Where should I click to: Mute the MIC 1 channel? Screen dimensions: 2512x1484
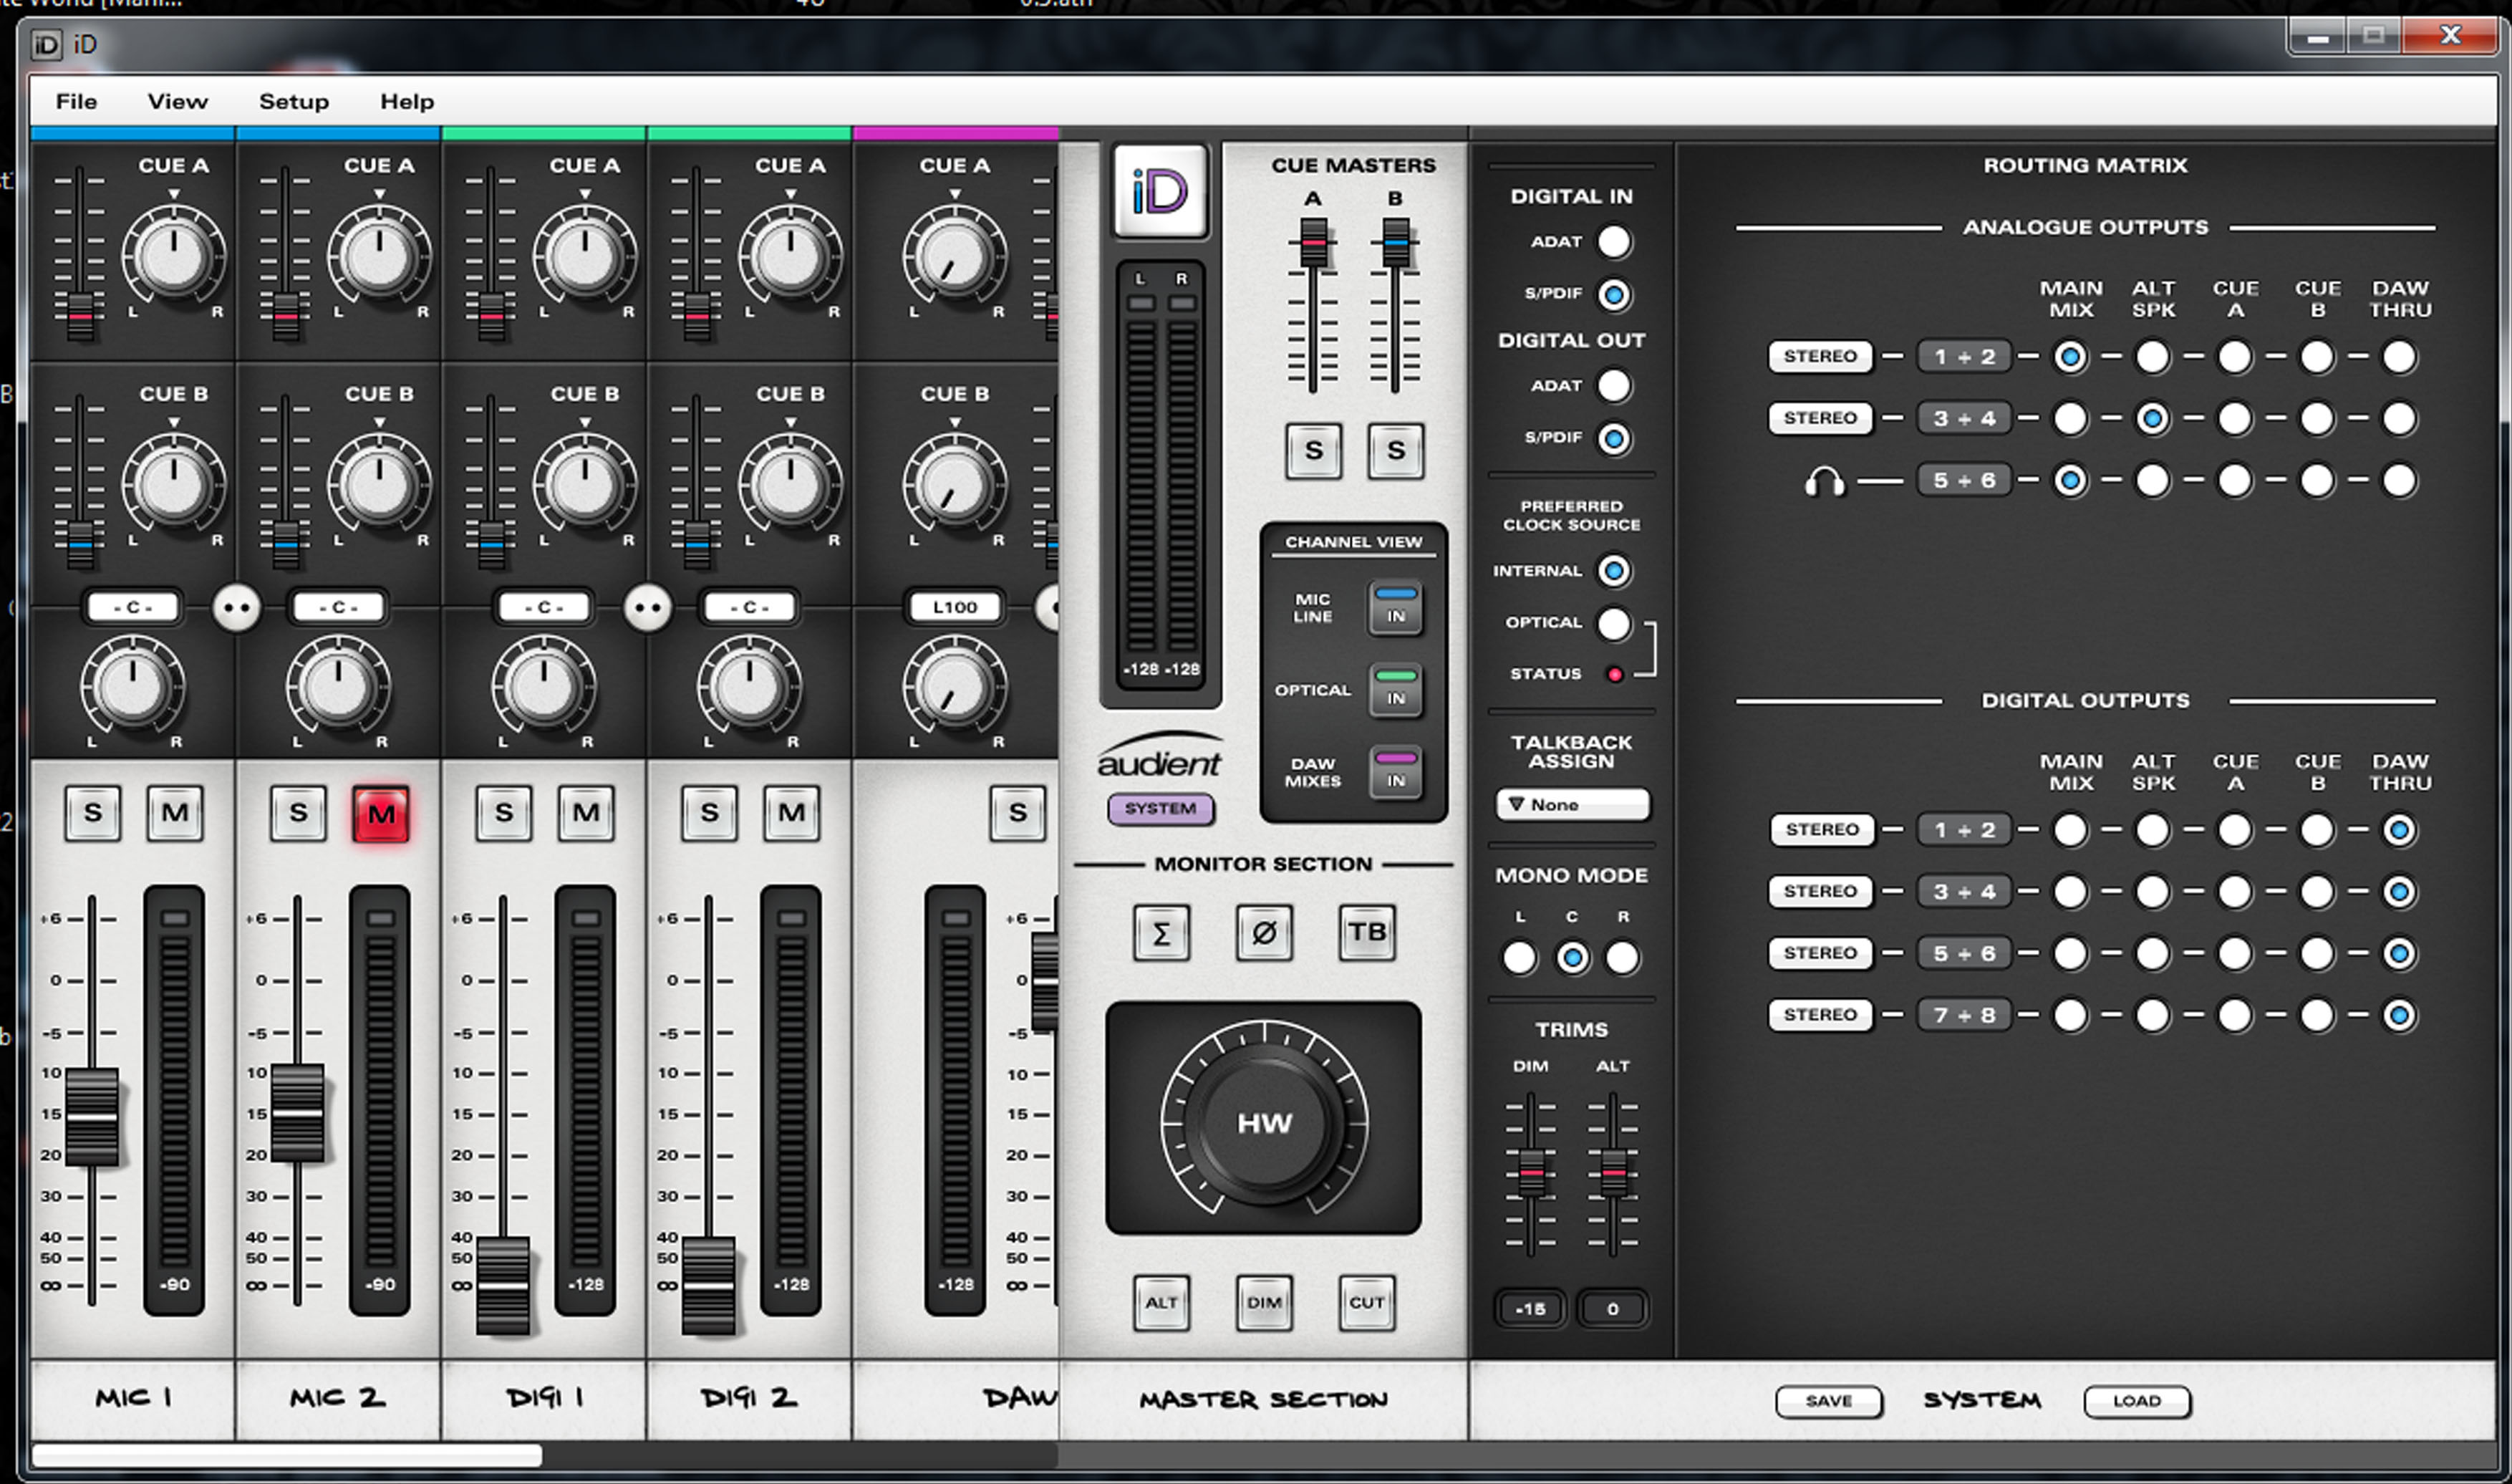(x=175, y=813)
